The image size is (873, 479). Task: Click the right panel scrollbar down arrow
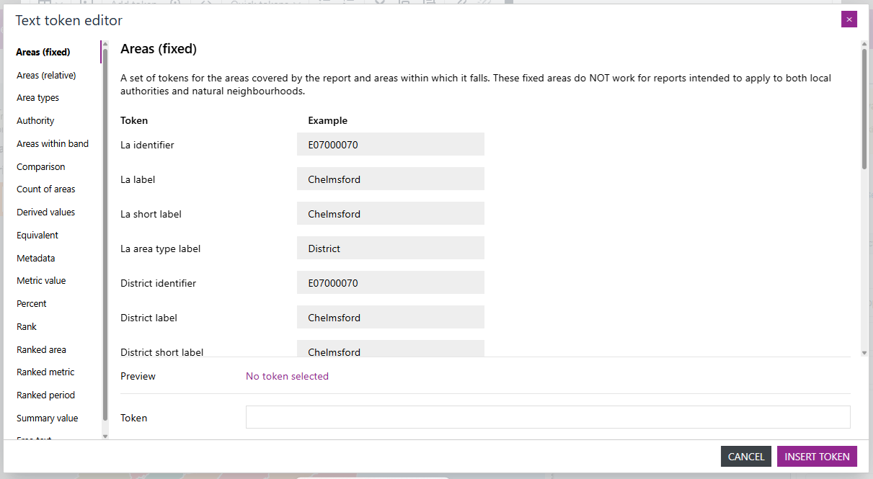864,352
